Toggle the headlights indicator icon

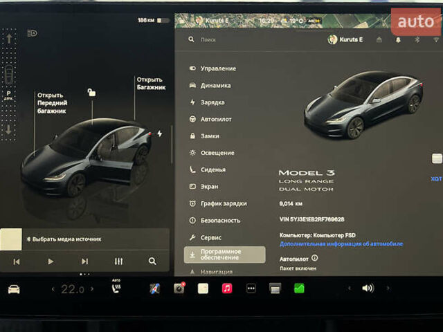pos(32,33)
